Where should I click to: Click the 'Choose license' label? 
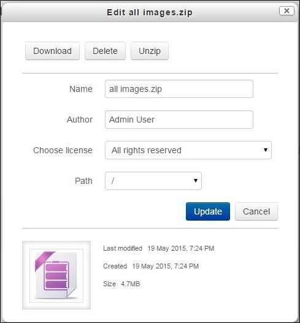63,150
